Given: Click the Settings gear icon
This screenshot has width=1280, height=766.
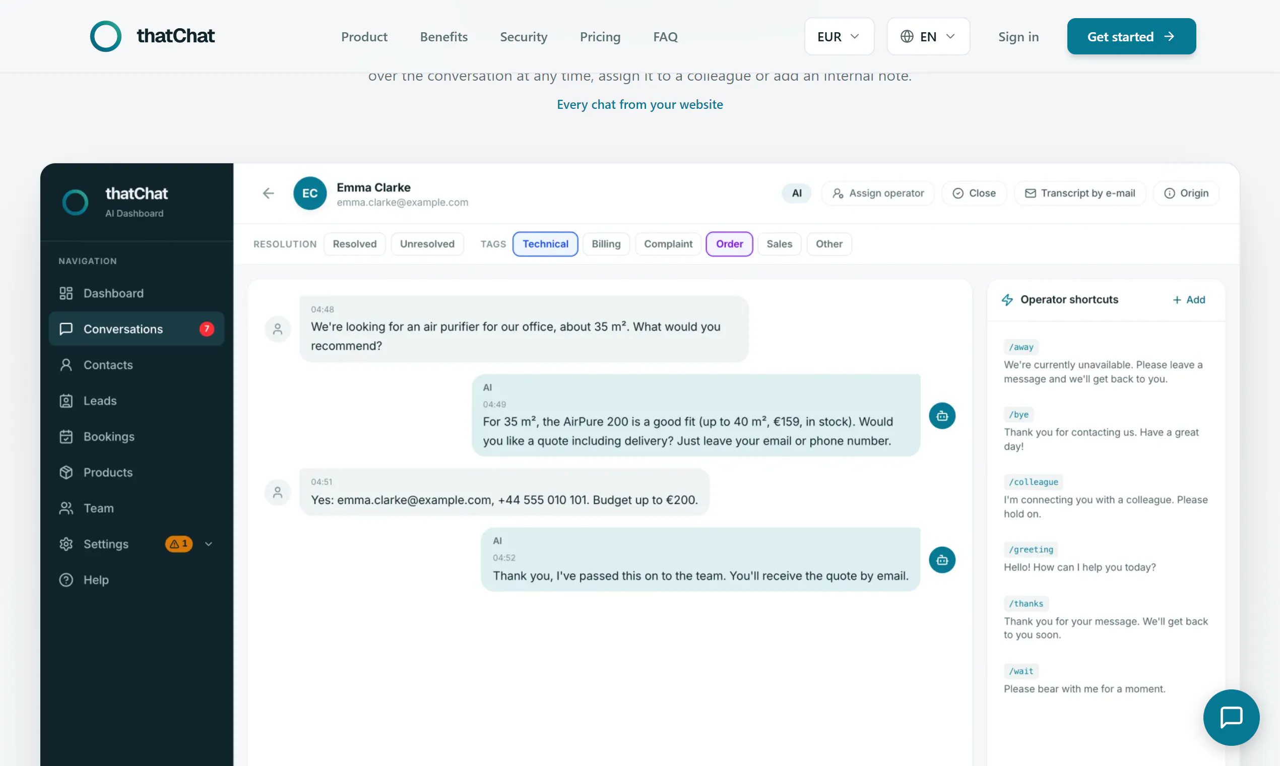Looking at the screenshot, I should tap(66, 544).
